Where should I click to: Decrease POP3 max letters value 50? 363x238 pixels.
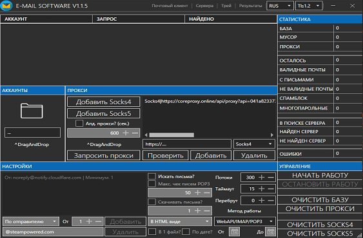(207, 192)
